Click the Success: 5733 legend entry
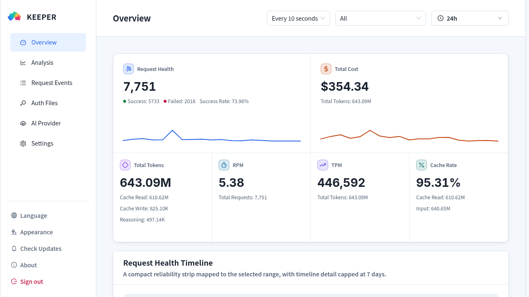This screenshot has width=529, height=297. click(x=141, y=101)
